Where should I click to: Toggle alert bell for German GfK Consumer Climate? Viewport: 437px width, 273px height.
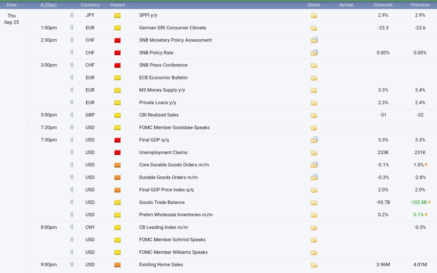pos(72,28)
